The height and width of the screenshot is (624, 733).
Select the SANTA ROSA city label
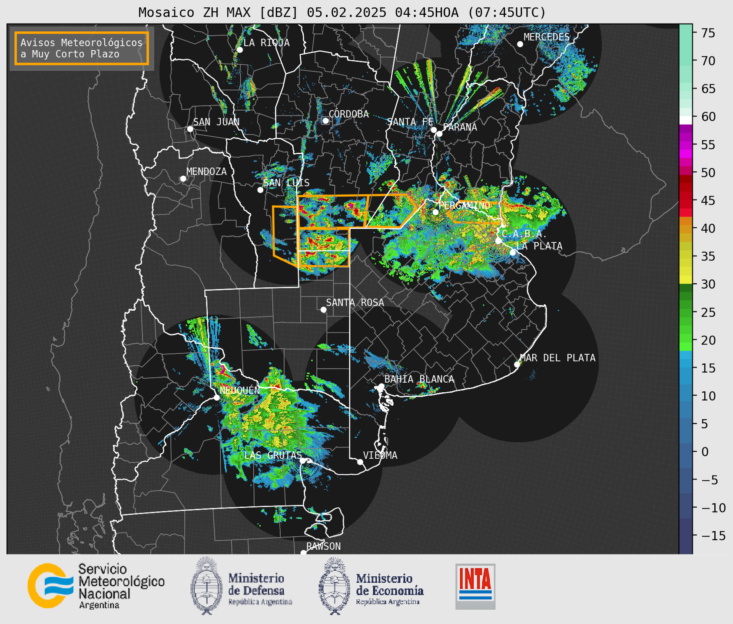(x=355, y=302)
